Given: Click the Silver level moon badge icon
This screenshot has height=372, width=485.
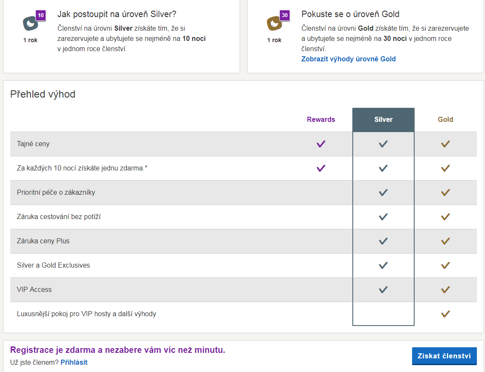Looking at the screenshot, I should point(31,24).
